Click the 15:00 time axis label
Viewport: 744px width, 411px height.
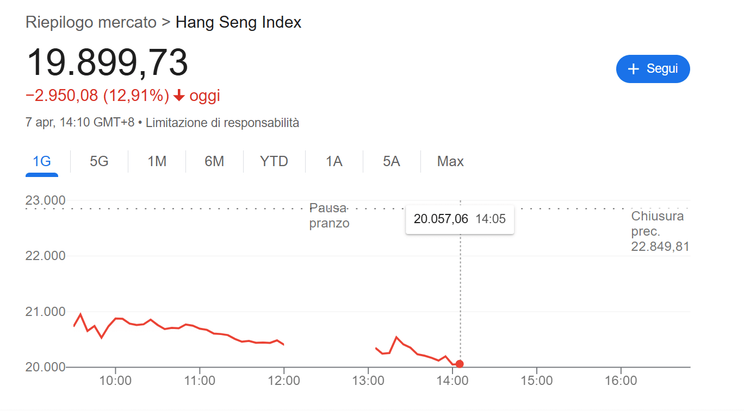[536, 381]
